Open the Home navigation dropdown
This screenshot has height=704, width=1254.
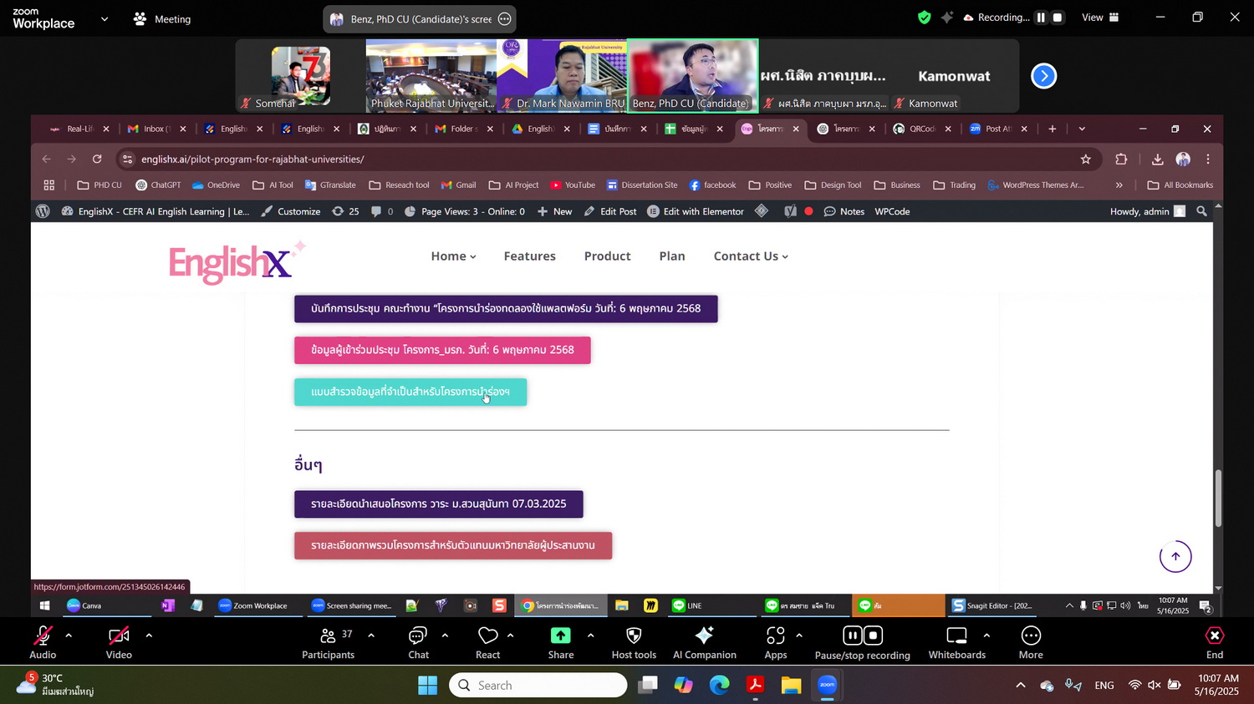pos(453,256)
